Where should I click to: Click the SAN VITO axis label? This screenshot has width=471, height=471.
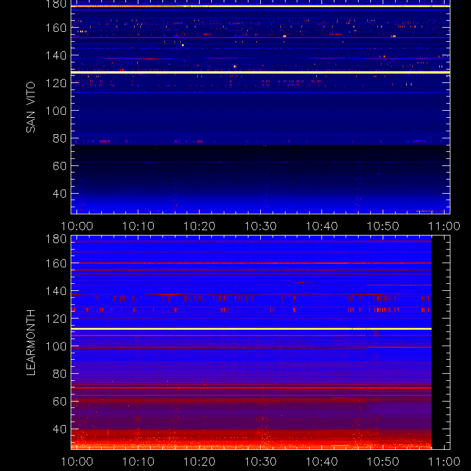coord(31,107)
